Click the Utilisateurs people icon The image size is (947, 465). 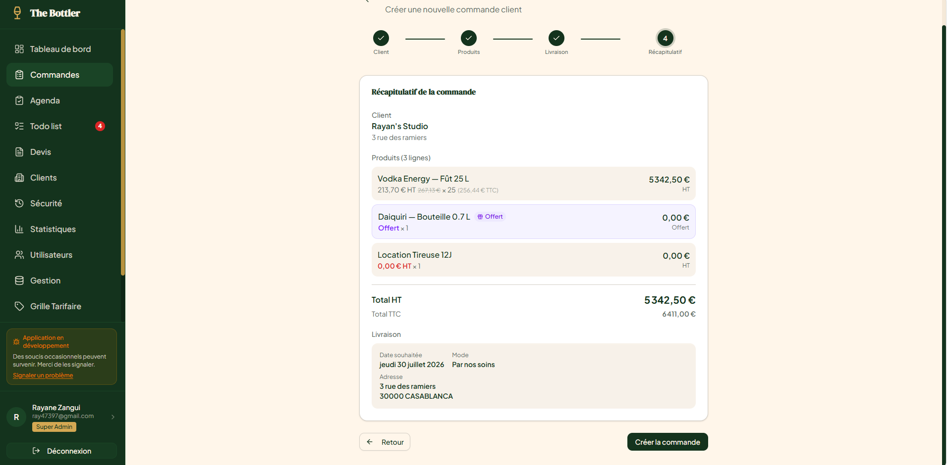point(19,255)
